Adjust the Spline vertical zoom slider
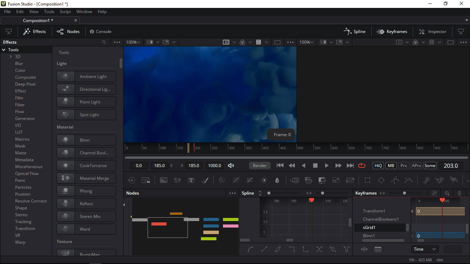The height and width of the screenshot is (264, 470). [x=269, y=193]
